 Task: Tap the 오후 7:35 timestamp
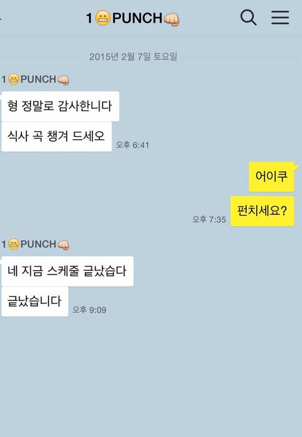(209, 219)
